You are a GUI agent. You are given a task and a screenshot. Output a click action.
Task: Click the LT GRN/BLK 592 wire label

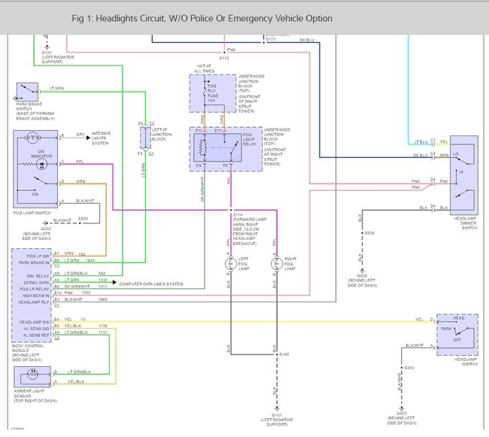pos(85,273)
